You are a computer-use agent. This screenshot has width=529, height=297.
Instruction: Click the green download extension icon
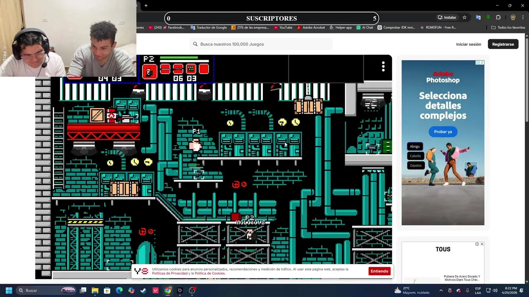tap(488, 17)
